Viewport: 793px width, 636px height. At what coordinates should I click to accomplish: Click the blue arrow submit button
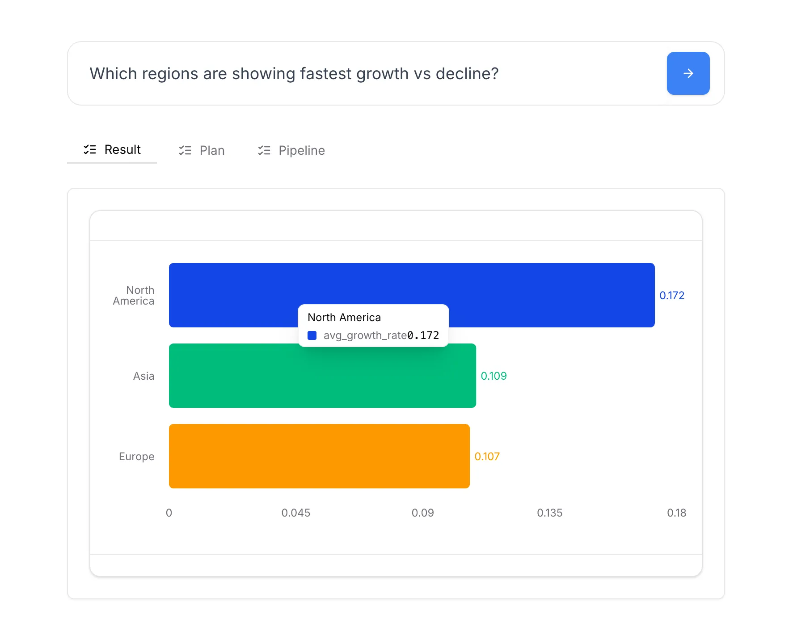tap(688, 73)
